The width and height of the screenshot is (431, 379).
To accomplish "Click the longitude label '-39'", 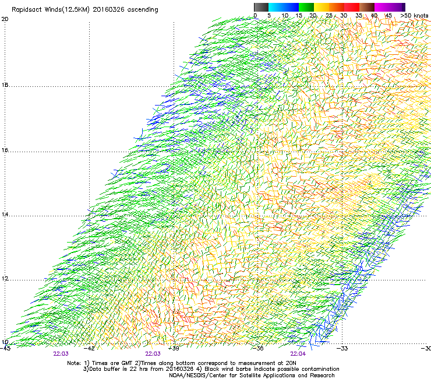I will pos(174,348).
